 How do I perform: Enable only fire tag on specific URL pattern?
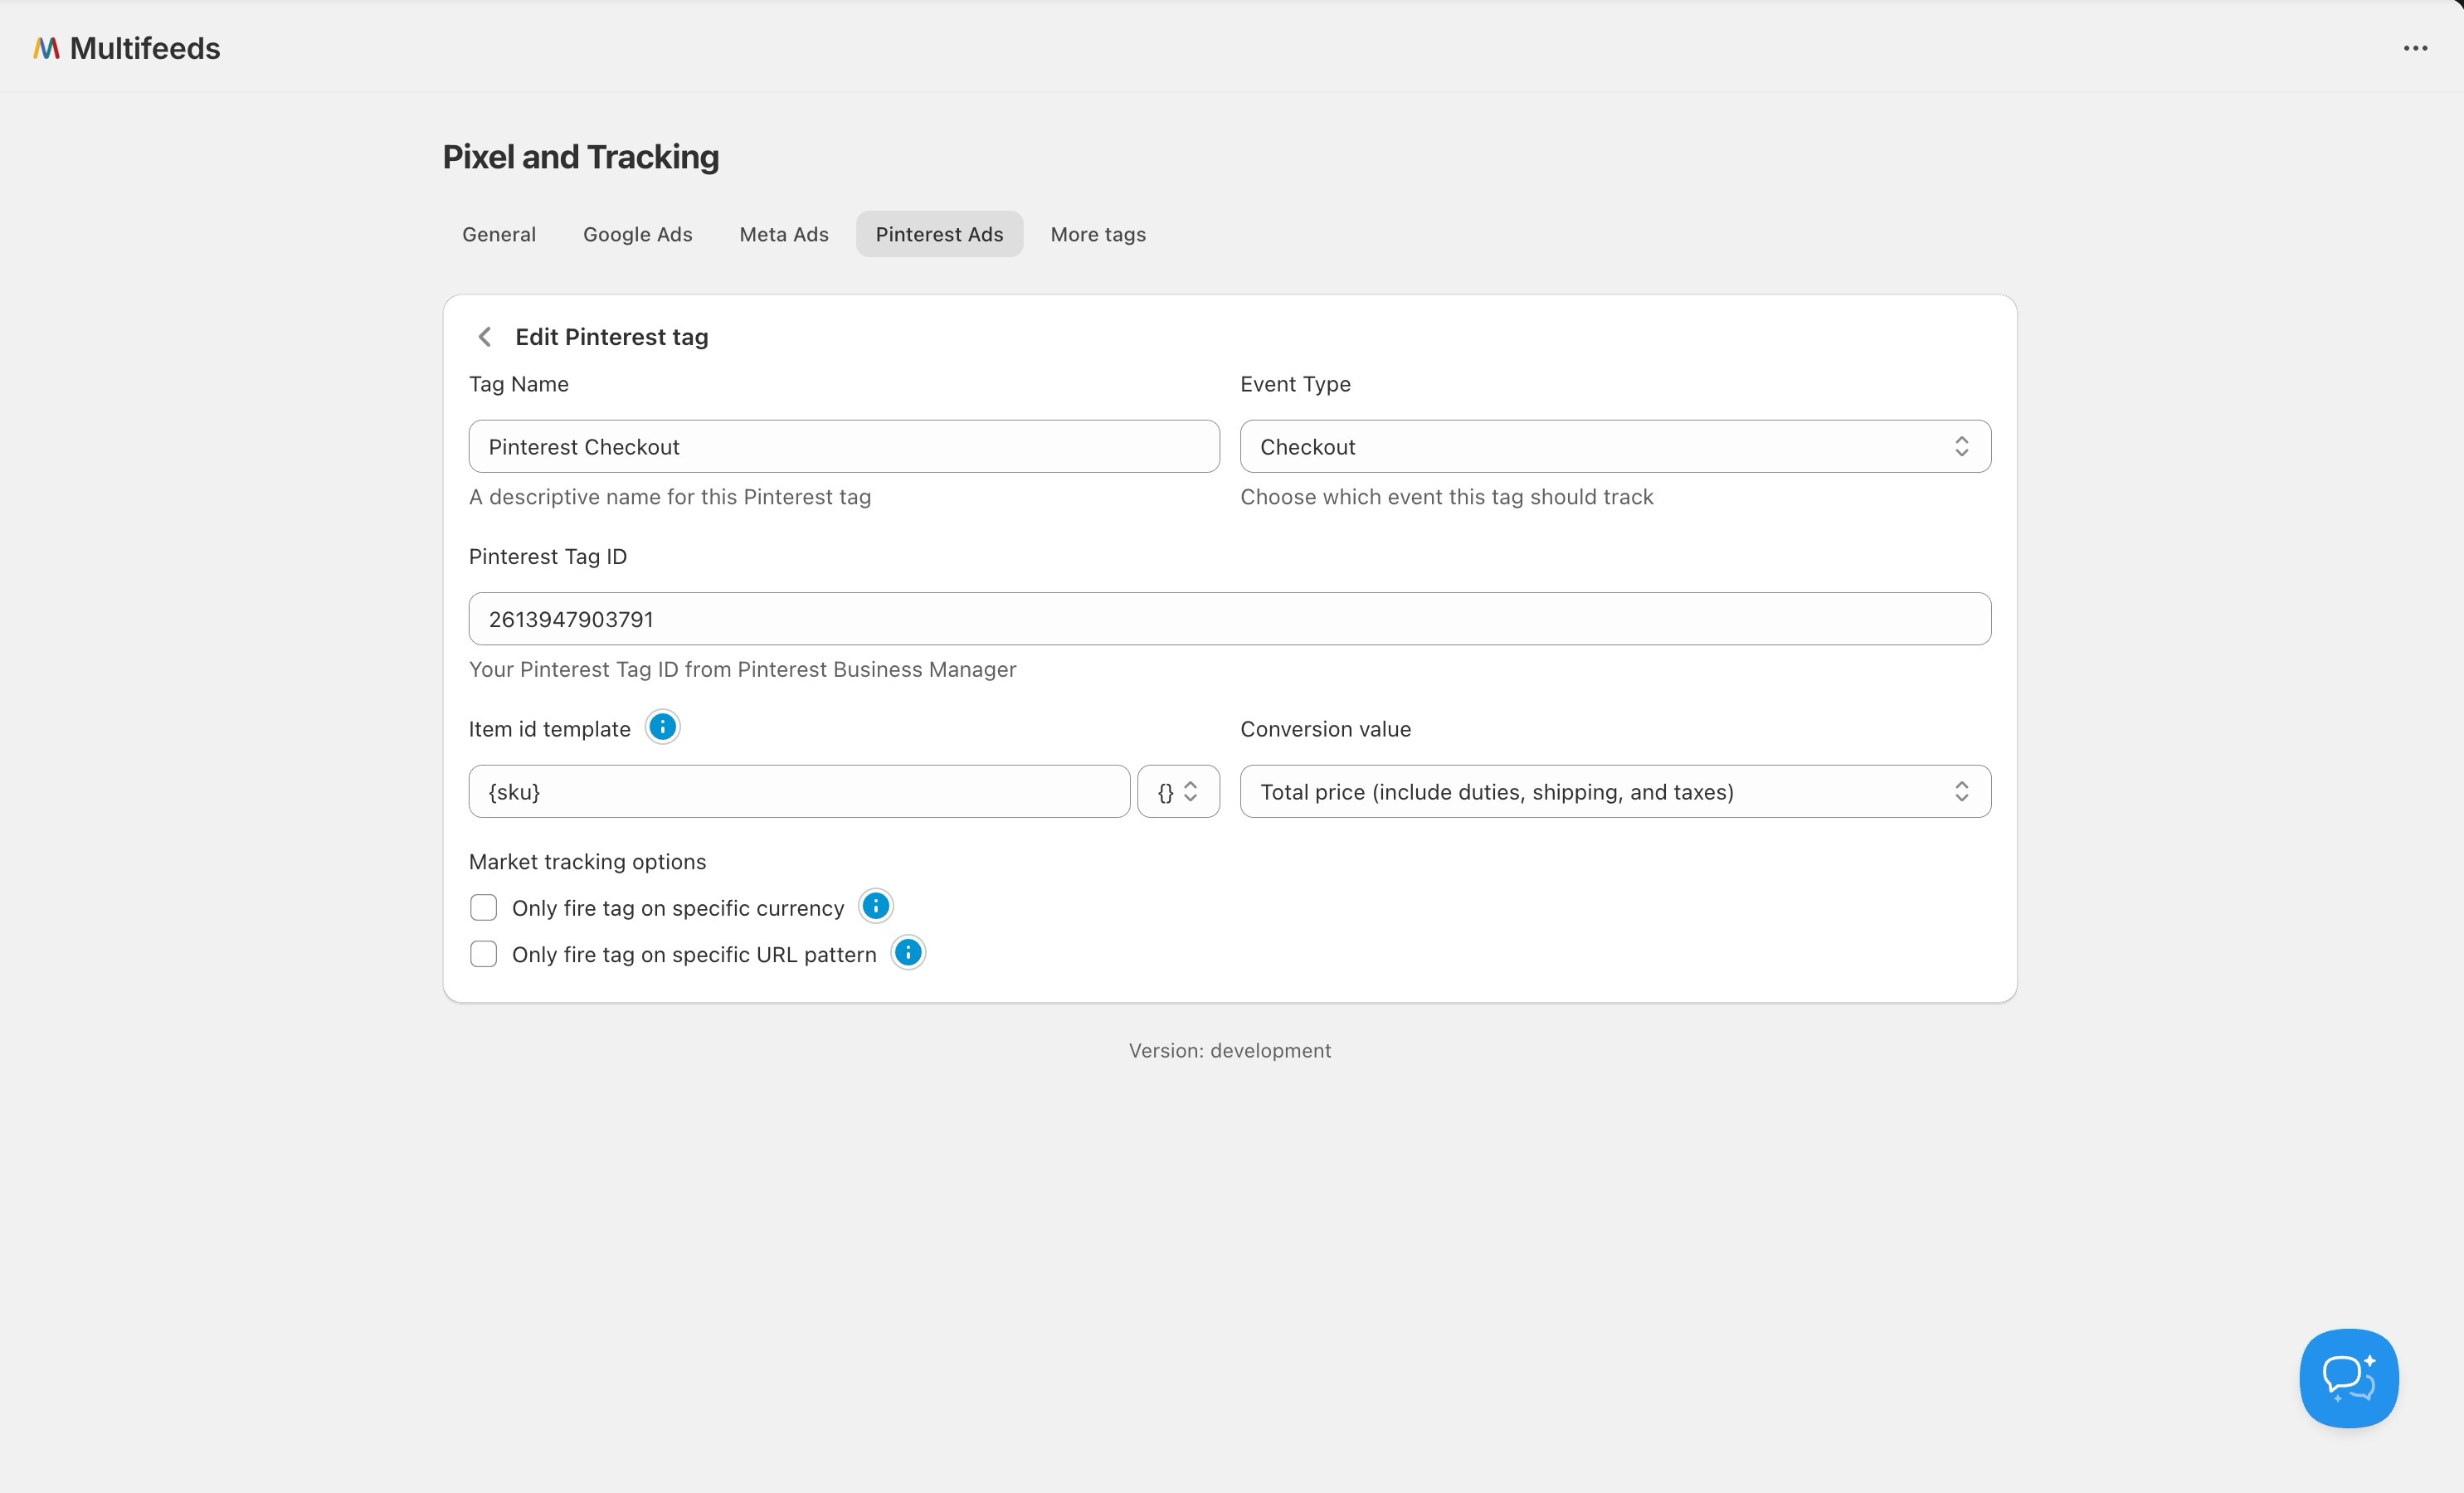[484, 954]
